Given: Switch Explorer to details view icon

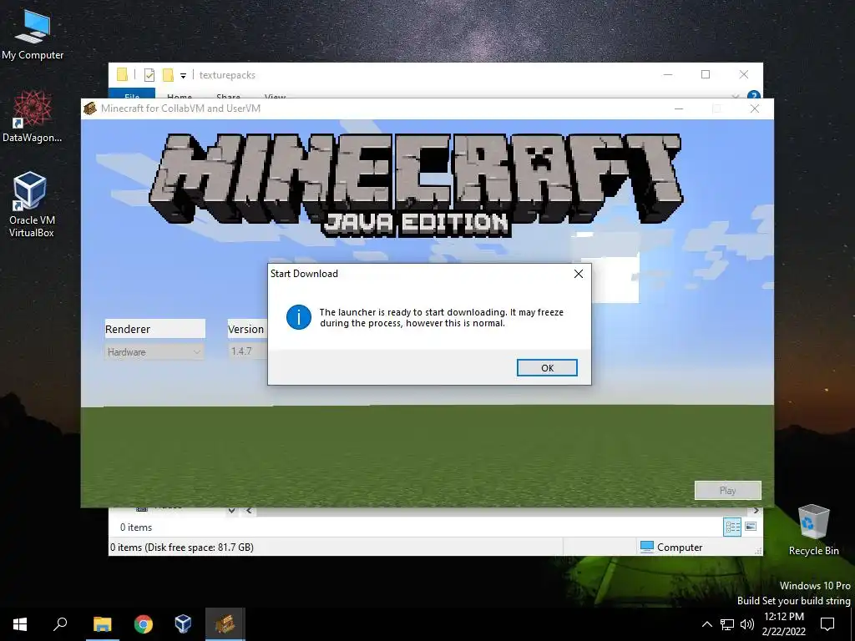Looking at the screenshot, I should [x=732, y=527].
